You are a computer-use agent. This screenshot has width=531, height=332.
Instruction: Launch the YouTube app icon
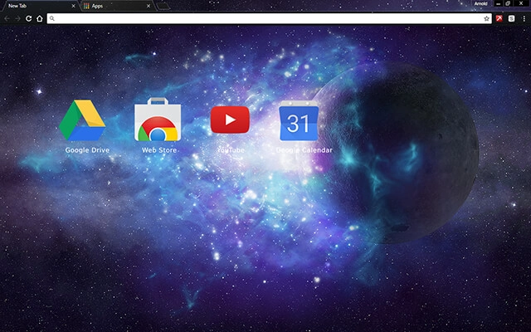point(230,120)
